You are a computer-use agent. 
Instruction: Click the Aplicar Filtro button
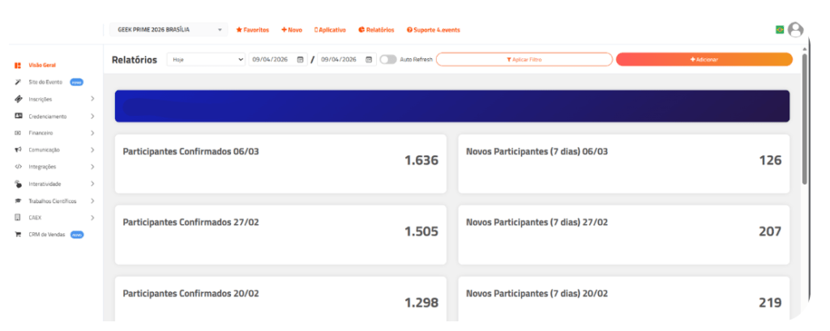click(x=524, y=59)
